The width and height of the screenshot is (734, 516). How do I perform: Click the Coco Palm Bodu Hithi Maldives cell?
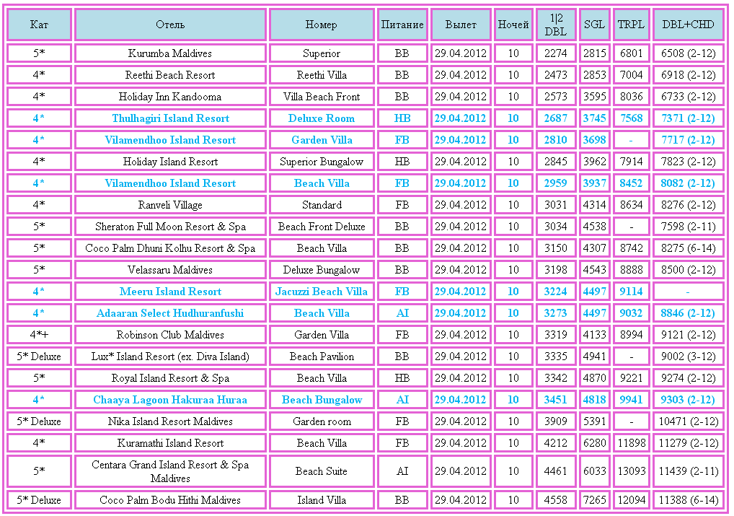click(170, 500)
